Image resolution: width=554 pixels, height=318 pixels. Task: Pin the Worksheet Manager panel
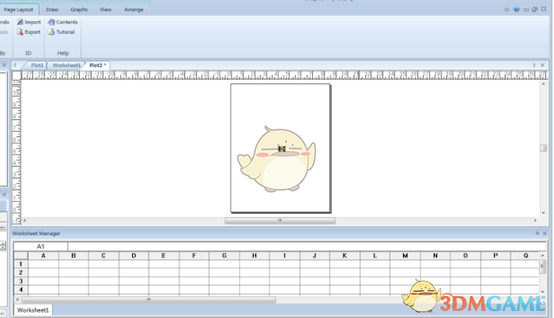pos(537,234)
